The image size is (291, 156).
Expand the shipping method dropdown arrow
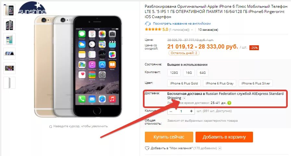pos(184,98)
